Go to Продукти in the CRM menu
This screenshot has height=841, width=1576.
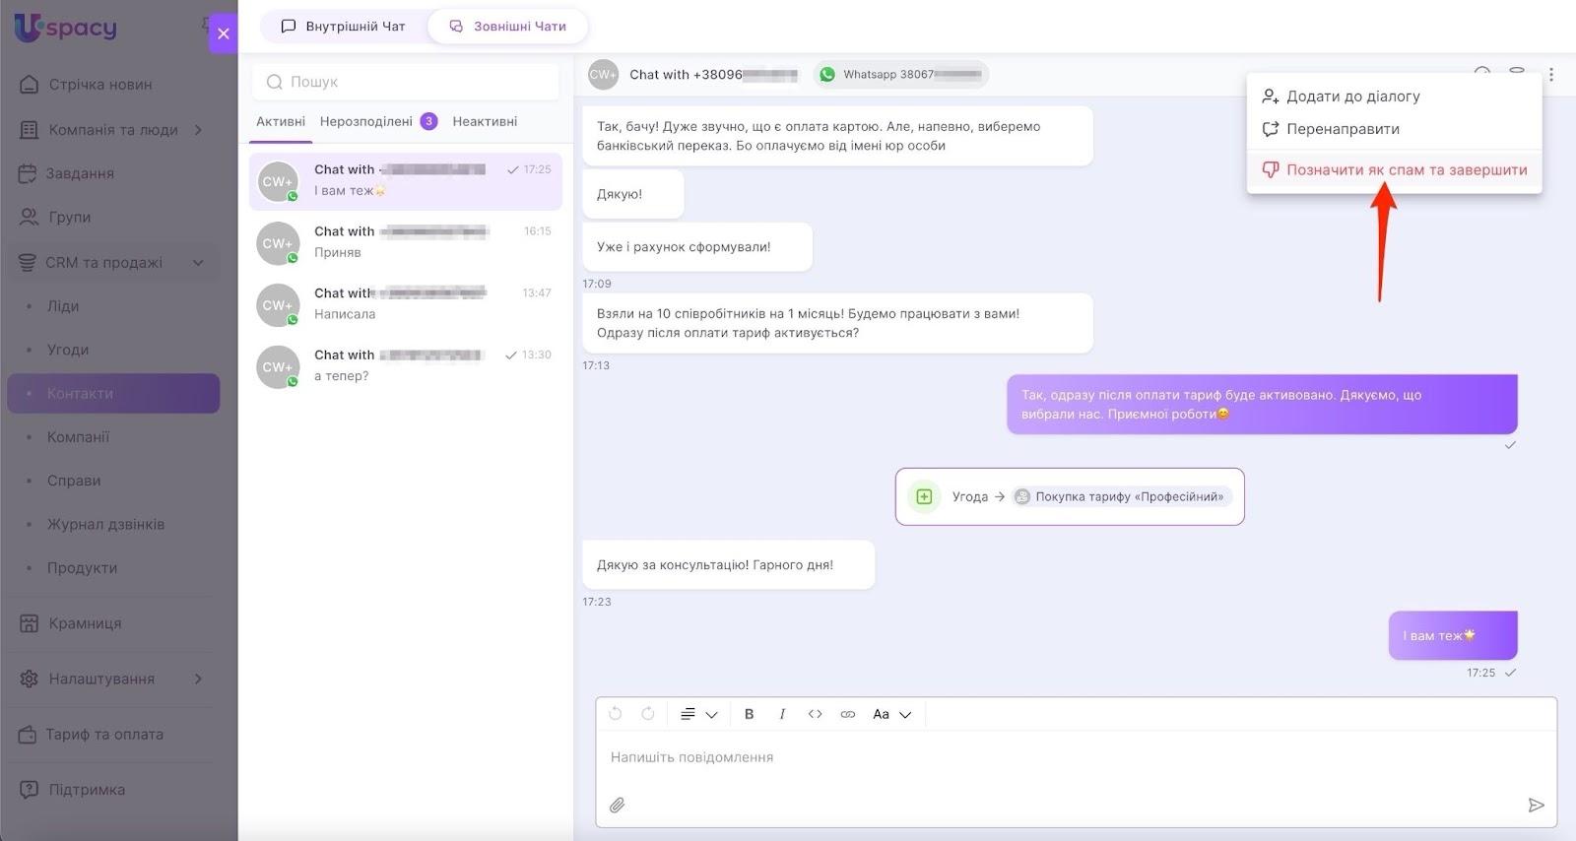coord(82,567)
